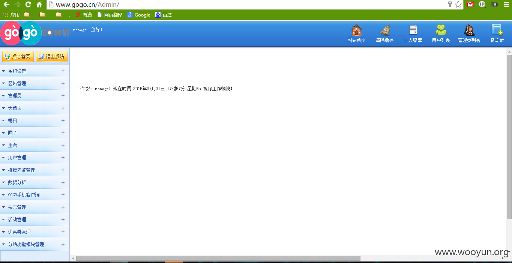Open 数据分析 sidebar menu

tap(35, 182)
